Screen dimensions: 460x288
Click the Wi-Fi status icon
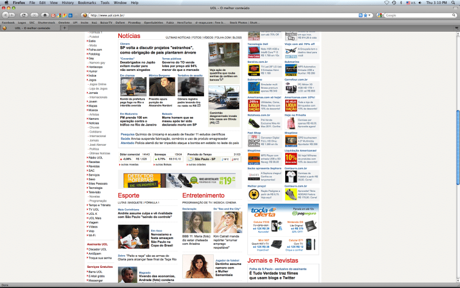[386, 3]
